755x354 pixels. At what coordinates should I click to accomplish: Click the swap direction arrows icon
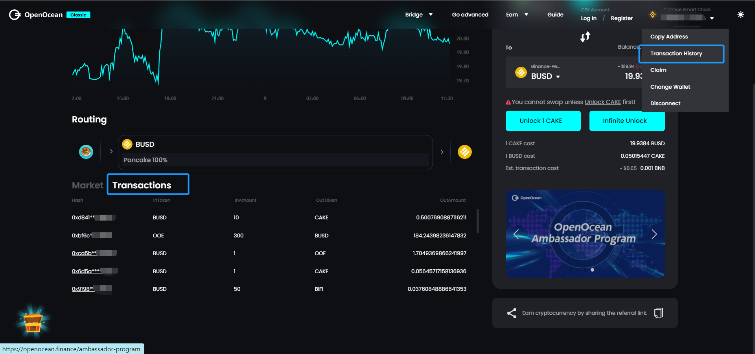(x=585, y=37)
